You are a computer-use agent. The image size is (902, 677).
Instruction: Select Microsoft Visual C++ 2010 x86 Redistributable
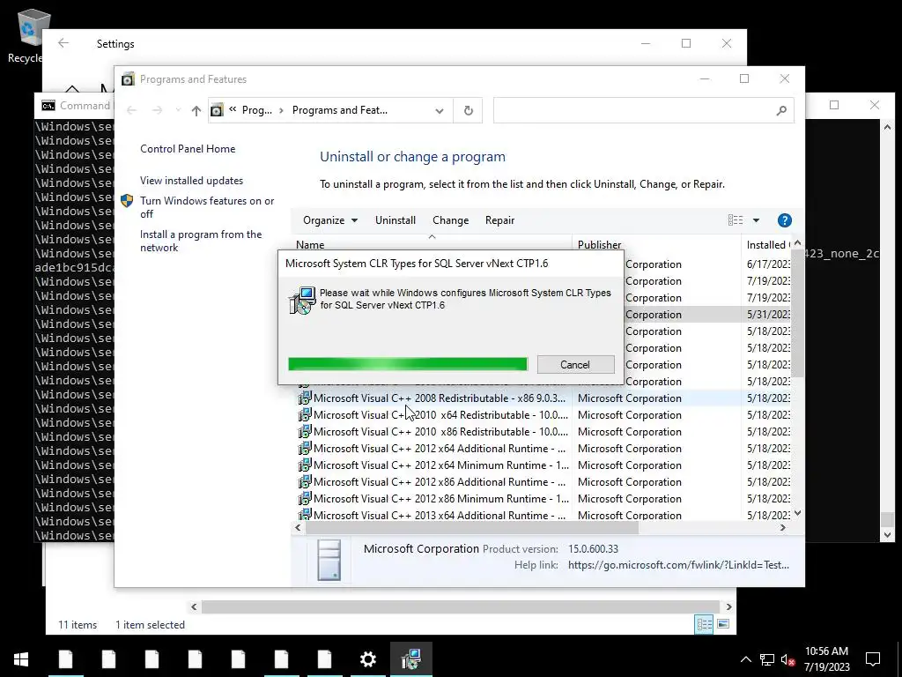(543, 431)
